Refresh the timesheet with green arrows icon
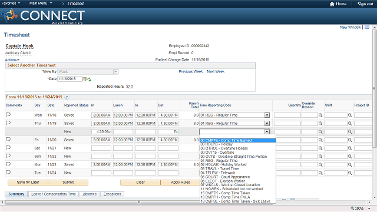Viewport: 377px width, 212px height. point(89,79)
